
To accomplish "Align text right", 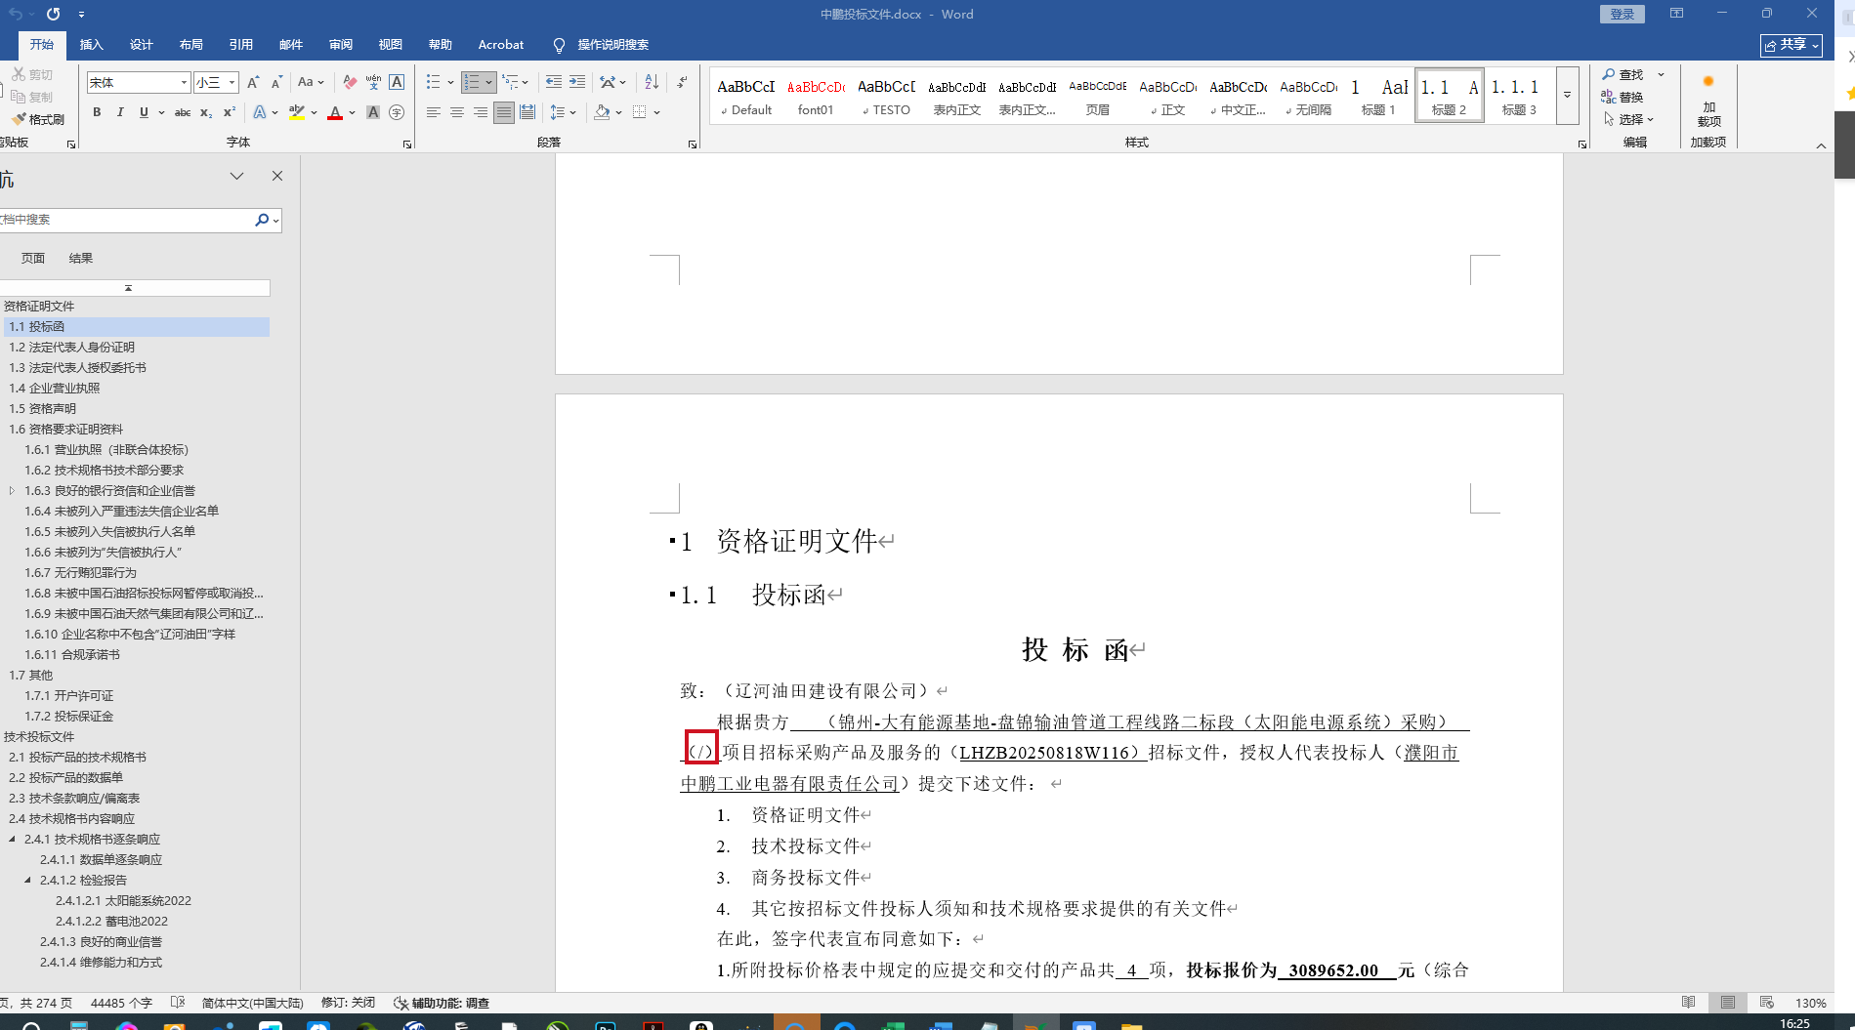I will [480, 113].
